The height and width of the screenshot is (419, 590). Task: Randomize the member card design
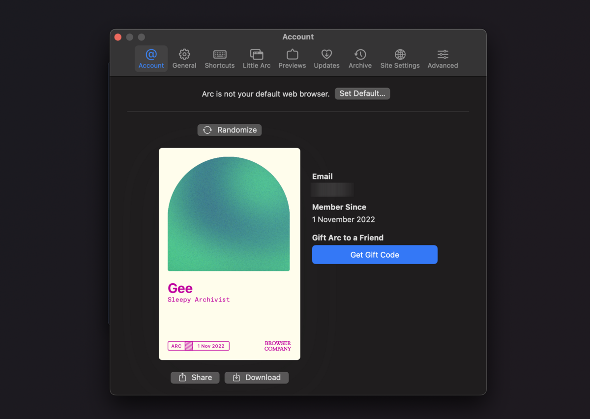[x=230, y=130]
